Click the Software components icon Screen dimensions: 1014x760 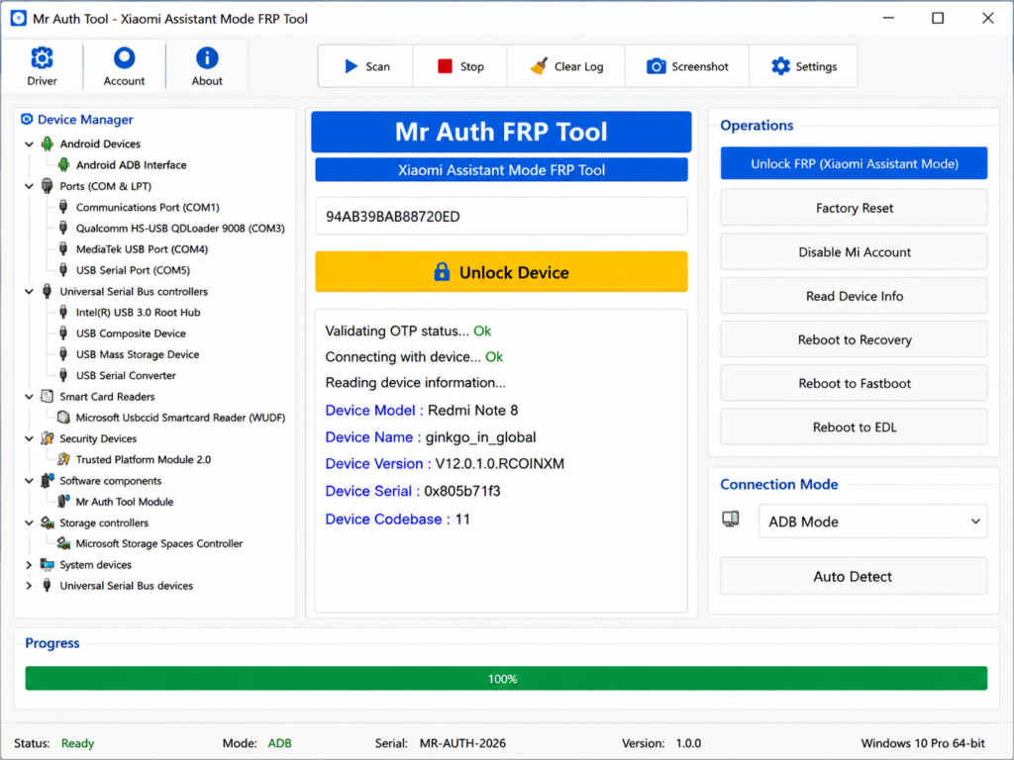(x=48, y=480)
